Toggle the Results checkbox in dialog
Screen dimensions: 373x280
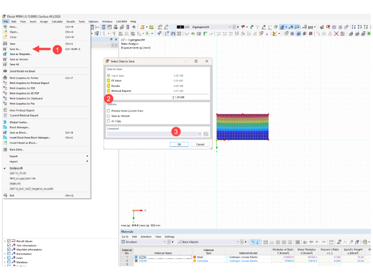click(x=108, y=86)
